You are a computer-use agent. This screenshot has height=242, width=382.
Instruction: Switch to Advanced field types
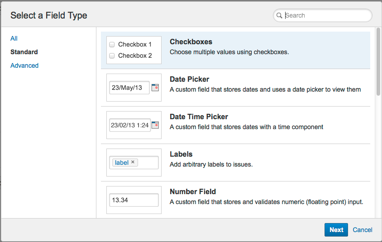click(x=24, y=65)
